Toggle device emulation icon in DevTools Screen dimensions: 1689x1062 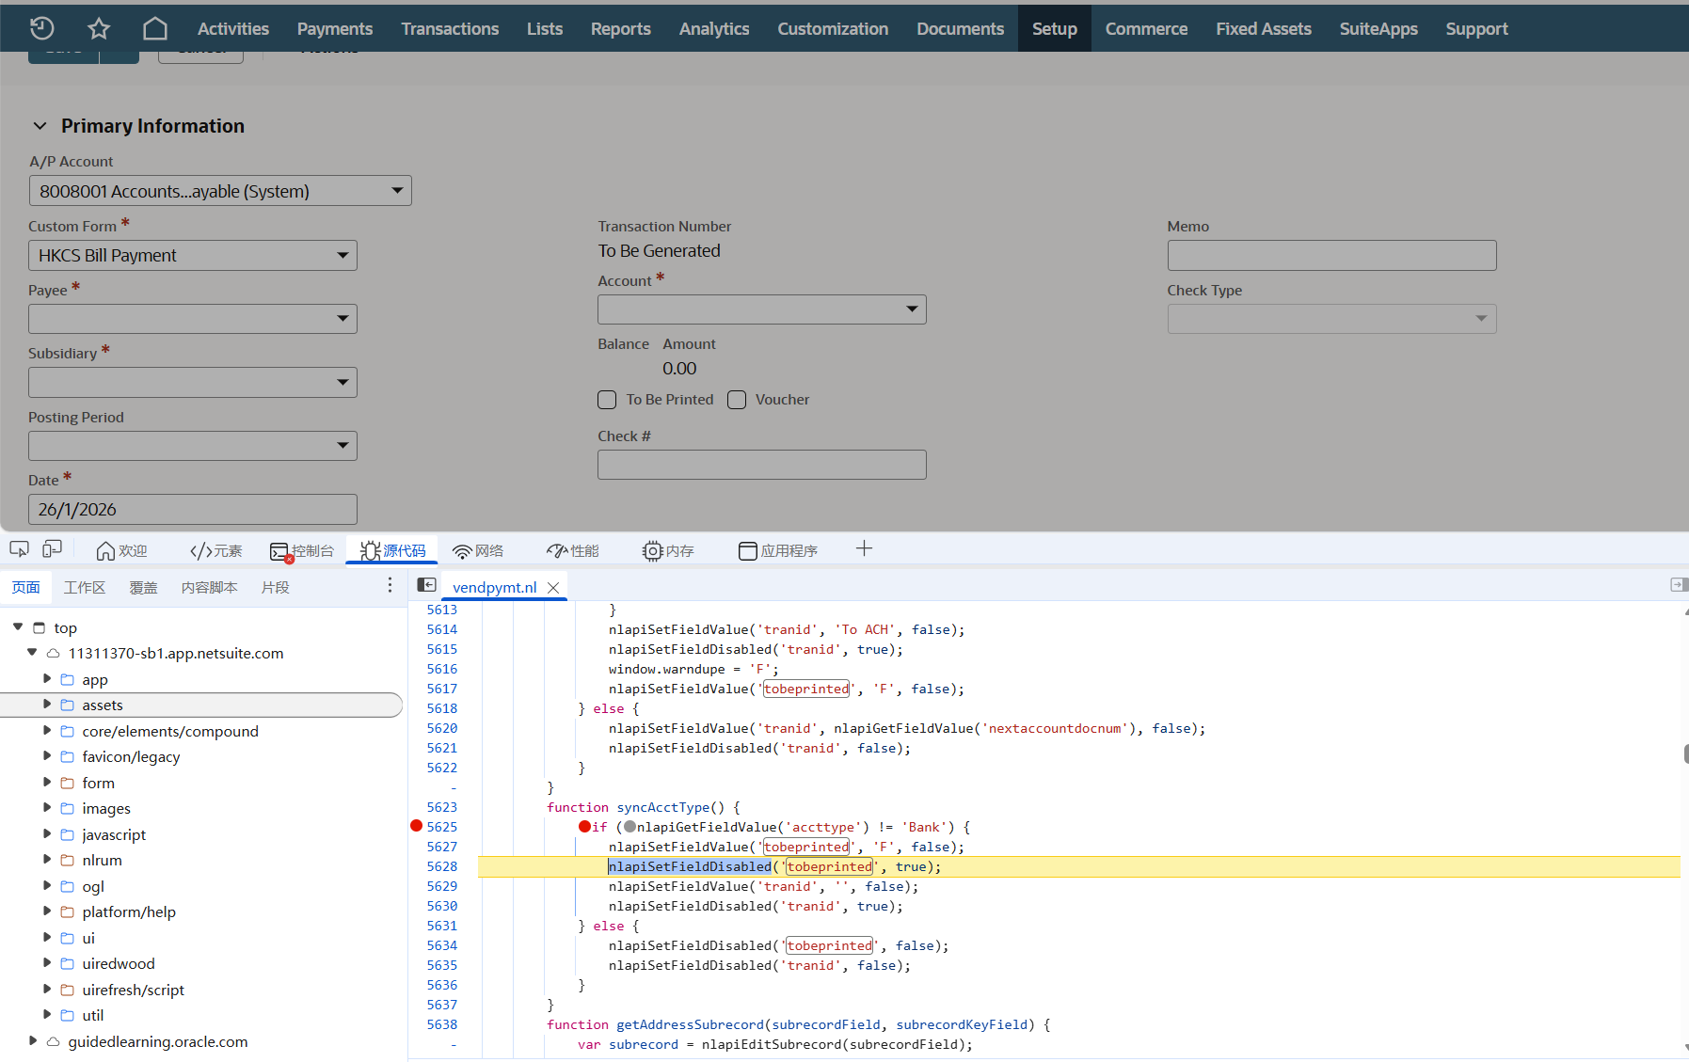click(53, 548)
